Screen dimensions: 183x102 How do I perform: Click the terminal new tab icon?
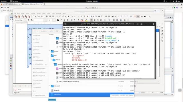click(x=65, y=24)
